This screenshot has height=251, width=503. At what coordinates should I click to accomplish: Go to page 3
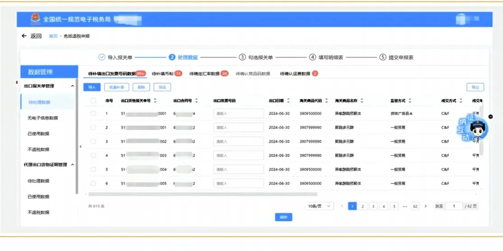click(373, 206)
